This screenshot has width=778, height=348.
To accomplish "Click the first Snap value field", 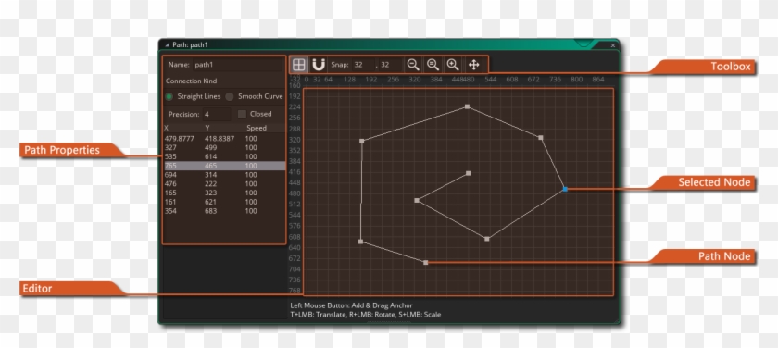I will pos(363,65).
